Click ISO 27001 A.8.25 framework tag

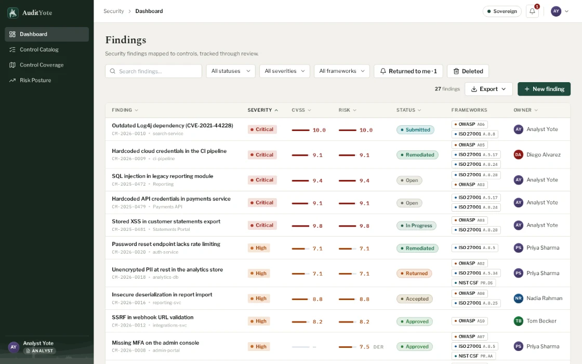pos(476,303)
